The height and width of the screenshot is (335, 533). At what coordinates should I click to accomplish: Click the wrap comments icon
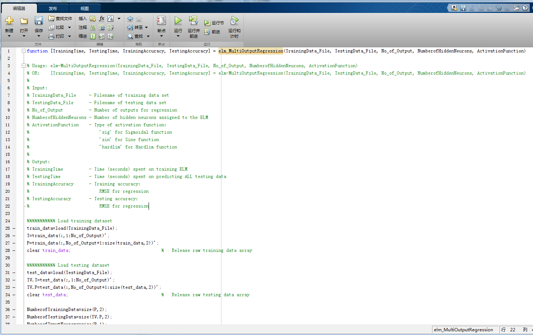(x=111, y=27)
